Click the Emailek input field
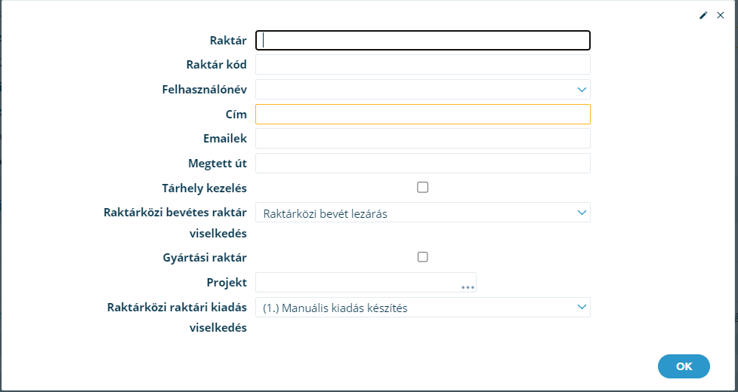 click(423, 139)
